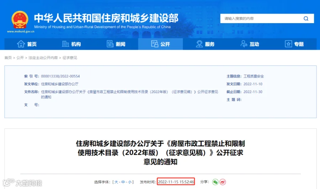Click the 截止日期 label
Screen dimensions: 320x189
pyautogui.click(x=234, y=92)
